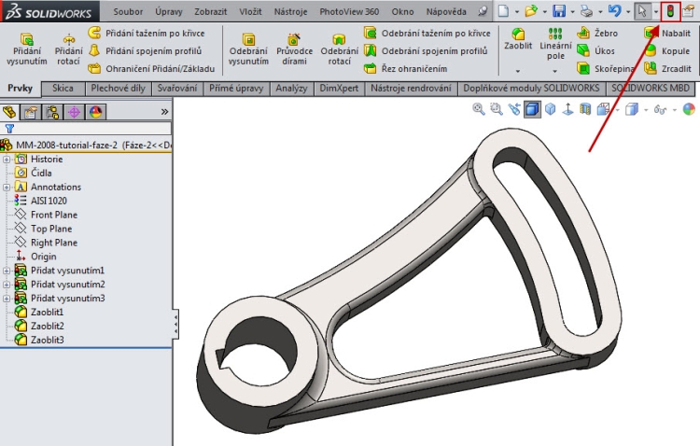This screenshot has height=446, width=700.
Task: Select the Nabalit wrap tool
Action: [668, 33]
